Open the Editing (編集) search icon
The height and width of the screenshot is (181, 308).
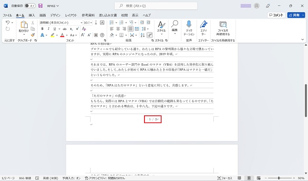click(174, 27)
